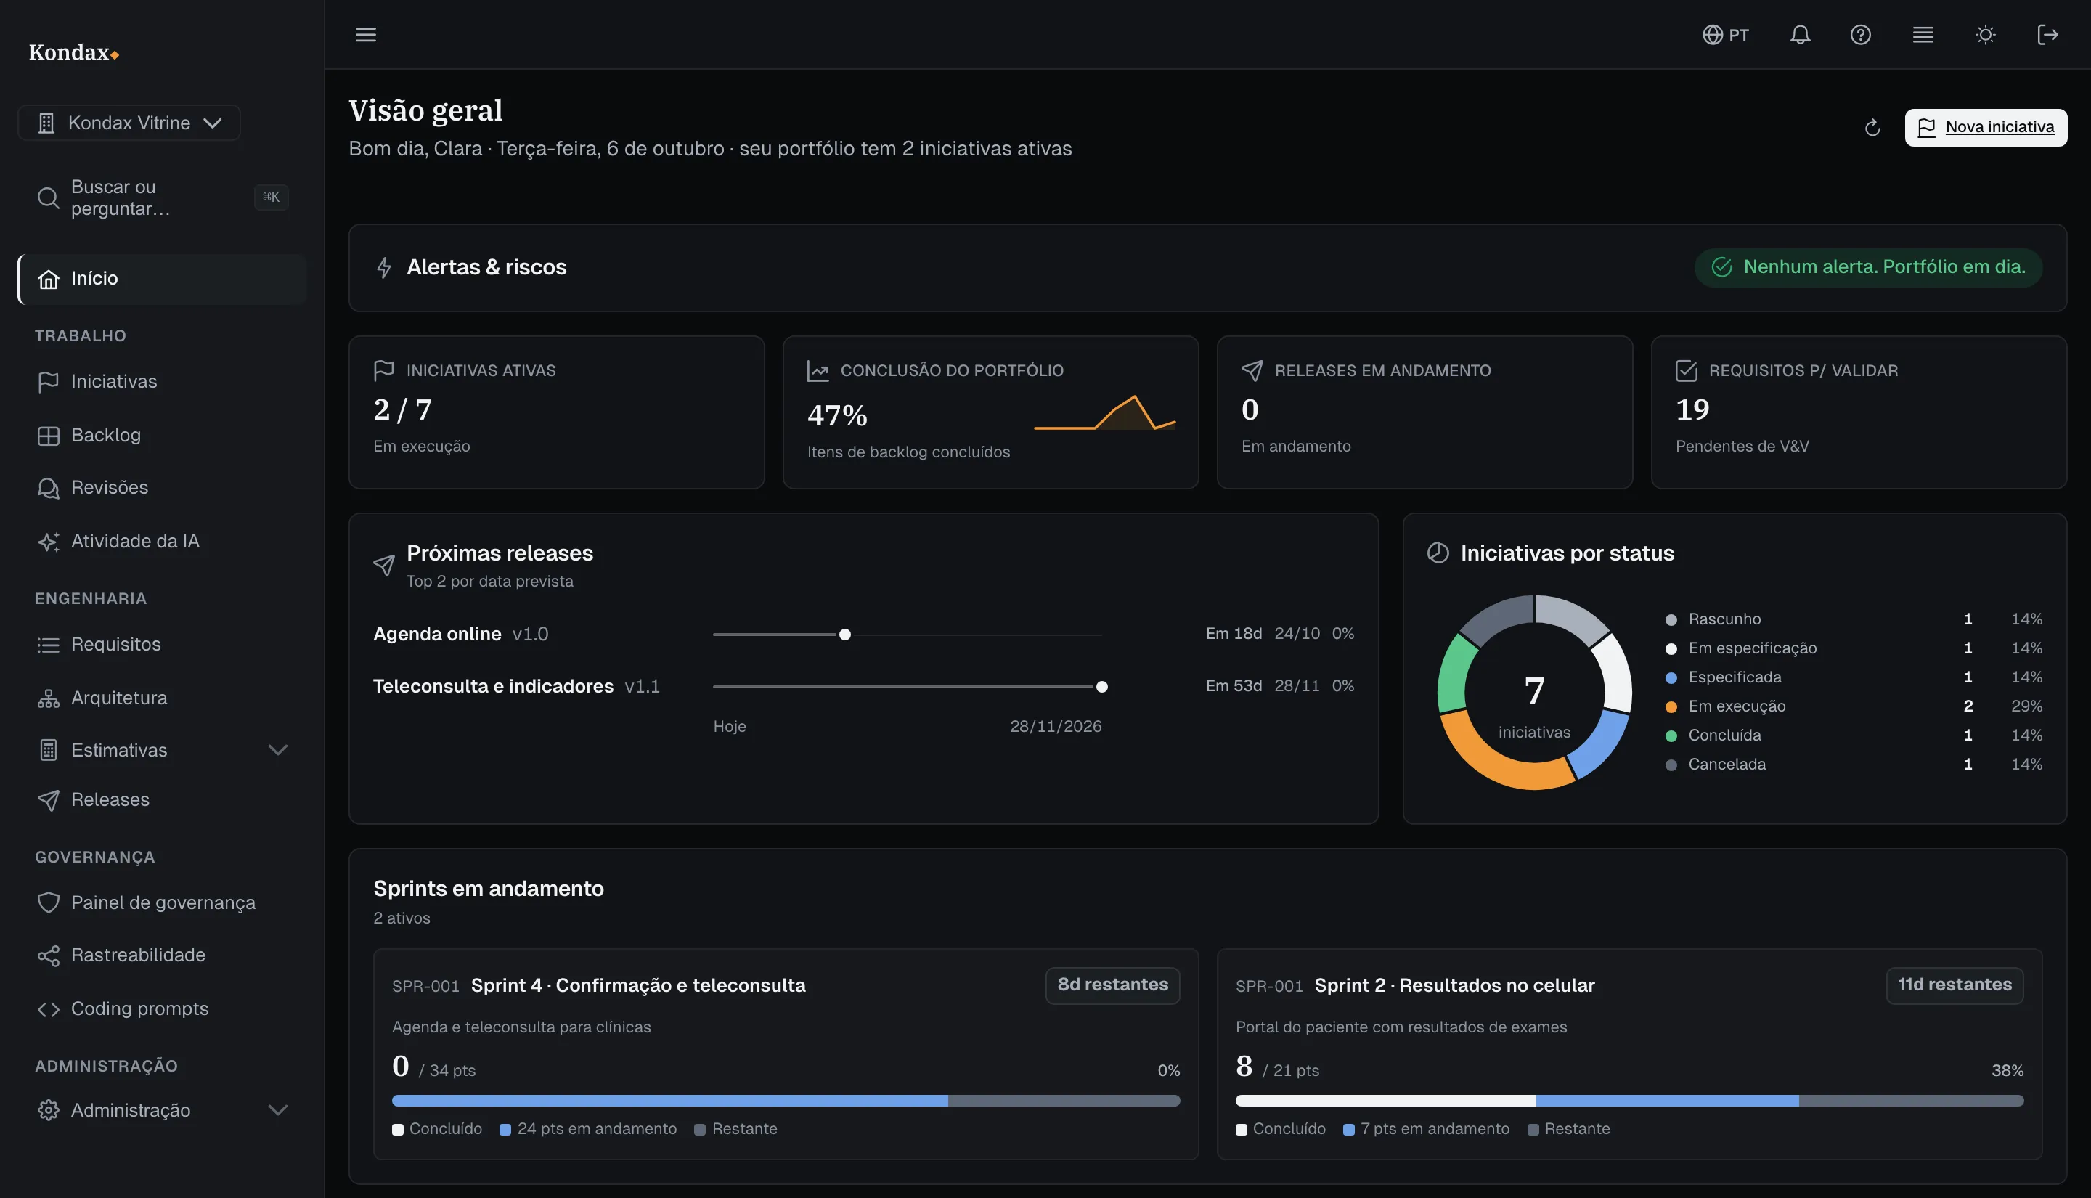Toggle the sidebar hamburger menu icon

coord(365,35)
